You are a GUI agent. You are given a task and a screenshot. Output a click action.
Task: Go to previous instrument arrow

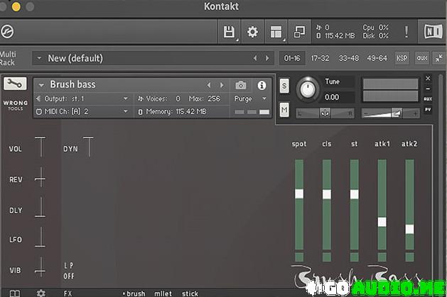point(209,85)
